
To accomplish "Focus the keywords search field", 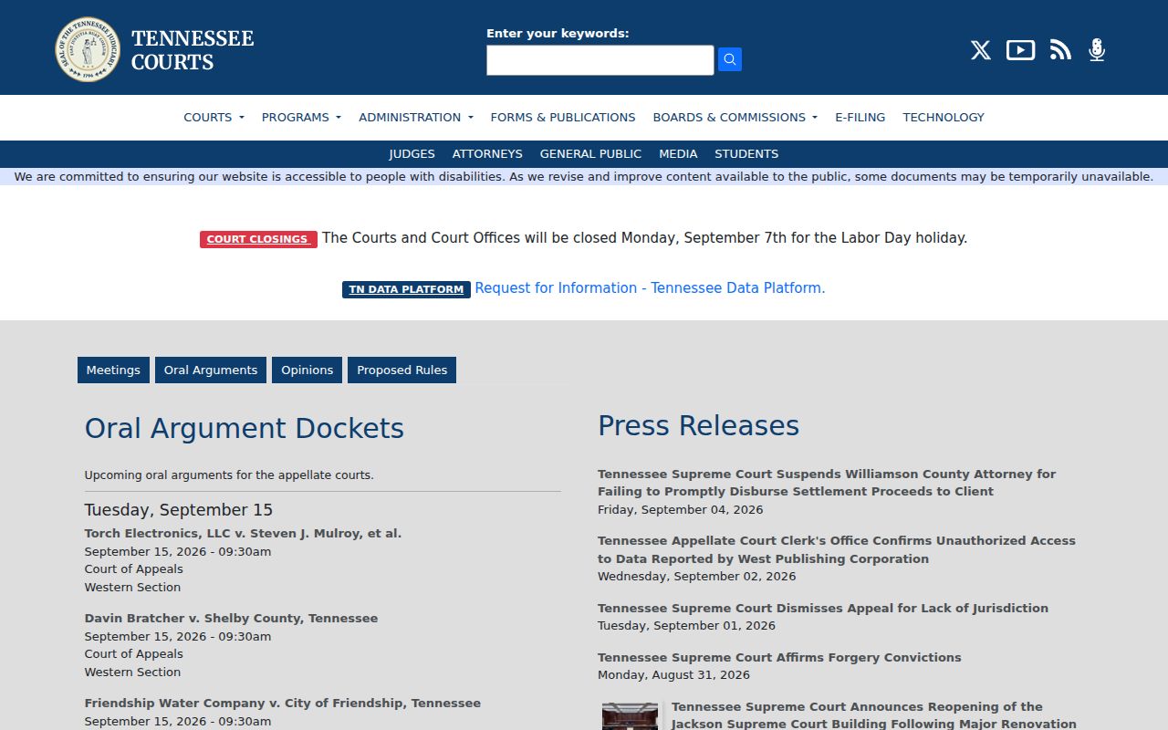I will (600, 60).
